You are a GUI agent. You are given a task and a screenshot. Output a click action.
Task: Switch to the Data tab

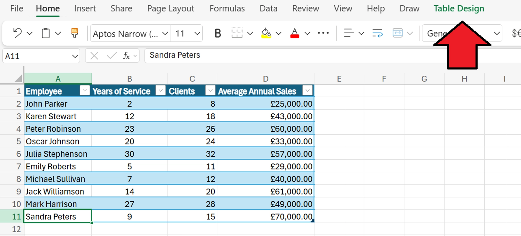(x=268, y=8)
